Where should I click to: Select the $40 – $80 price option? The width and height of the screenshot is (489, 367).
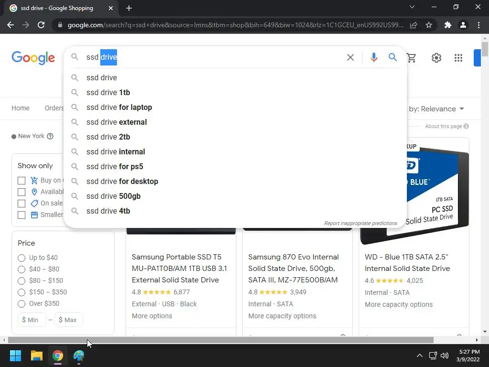[x=21, y=270]
